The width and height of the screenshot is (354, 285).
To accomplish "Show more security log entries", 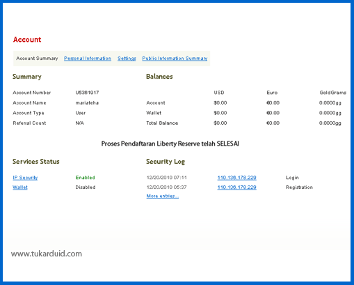I will coord(163,196).
